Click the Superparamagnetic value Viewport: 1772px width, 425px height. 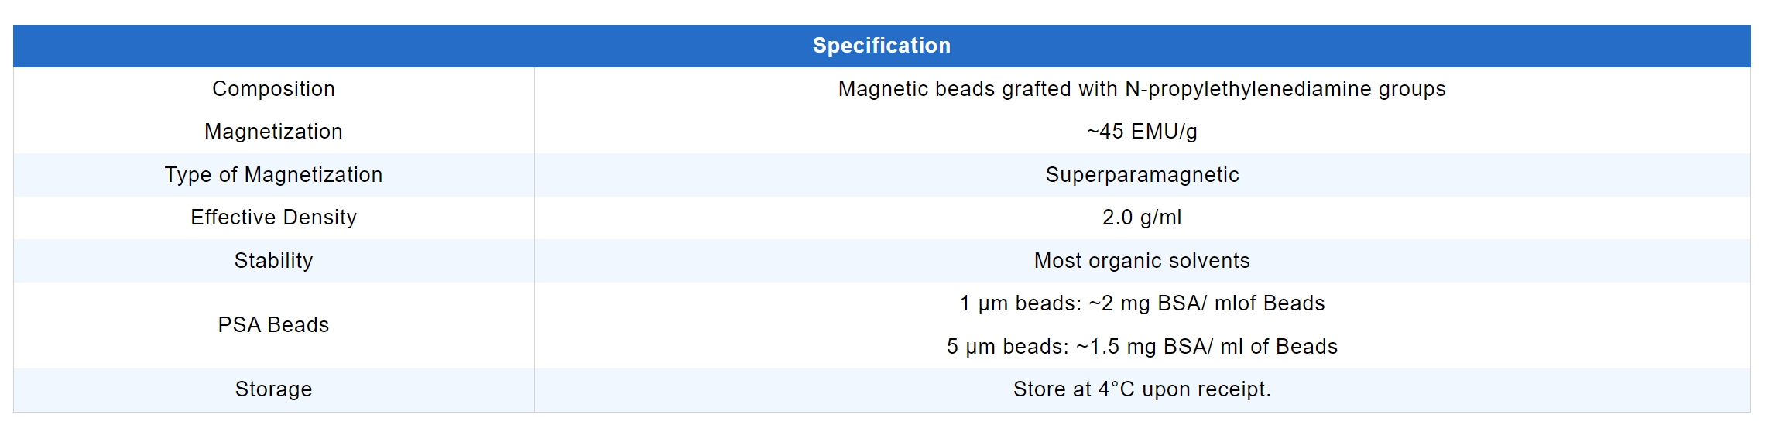tap(1142, 175)
